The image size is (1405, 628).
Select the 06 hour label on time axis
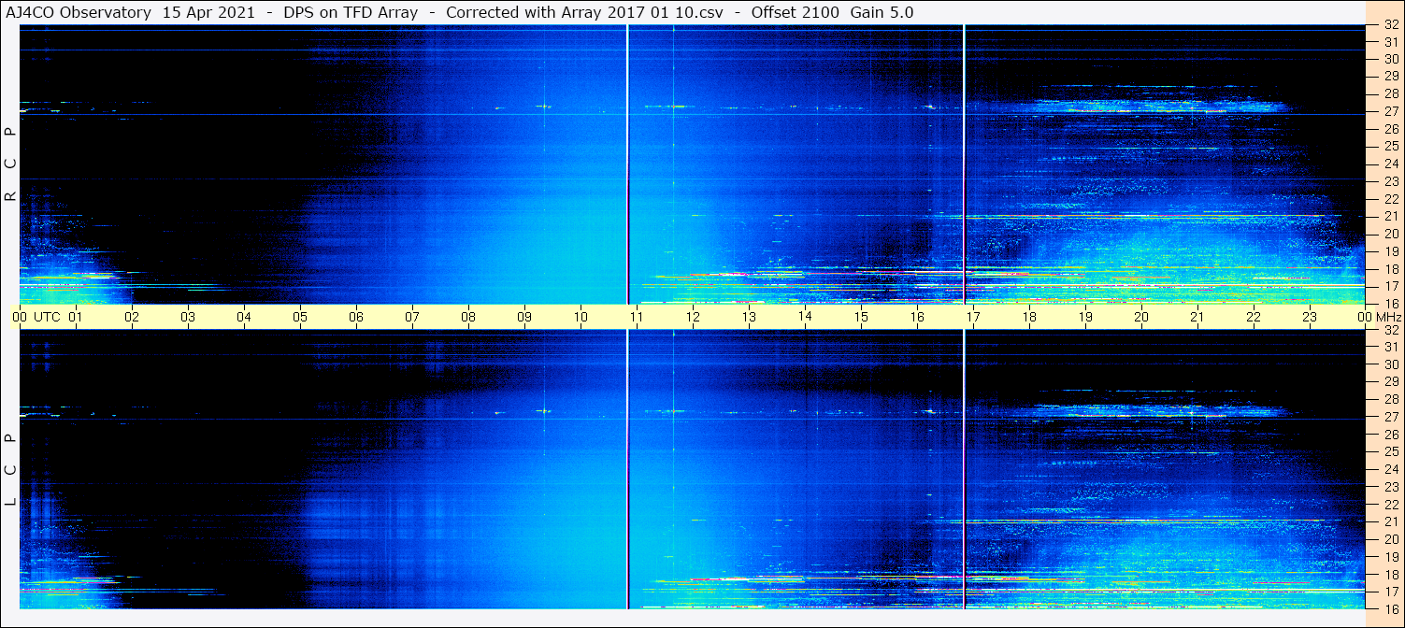356,317
